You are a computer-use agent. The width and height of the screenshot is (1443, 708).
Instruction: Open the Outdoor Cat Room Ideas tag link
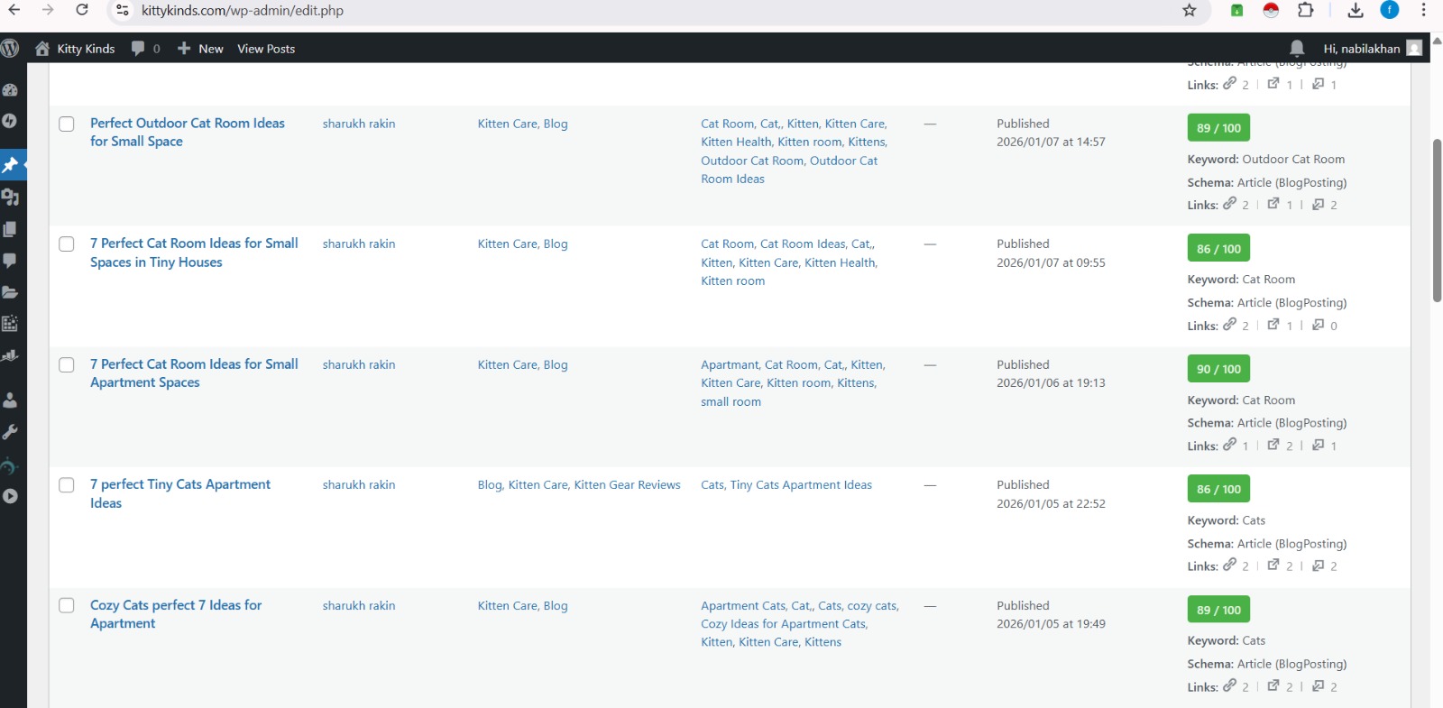pos(843,161)
